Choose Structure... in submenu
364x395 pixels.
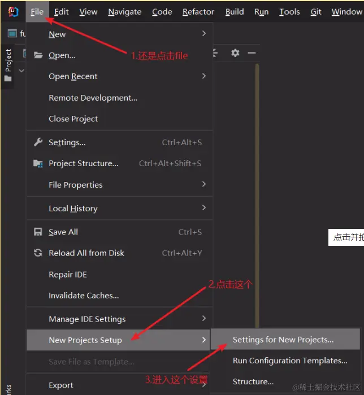point(285,381)
